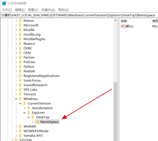Click the WinRAR key folder icon
This screenshot has height=141, width=158.
coord(20,126)
